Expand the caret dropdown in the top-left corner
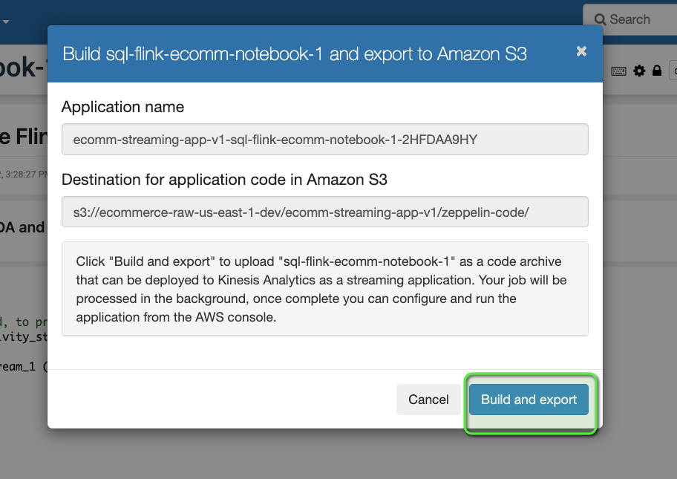The image size is (677, 479). click(6, 22)
